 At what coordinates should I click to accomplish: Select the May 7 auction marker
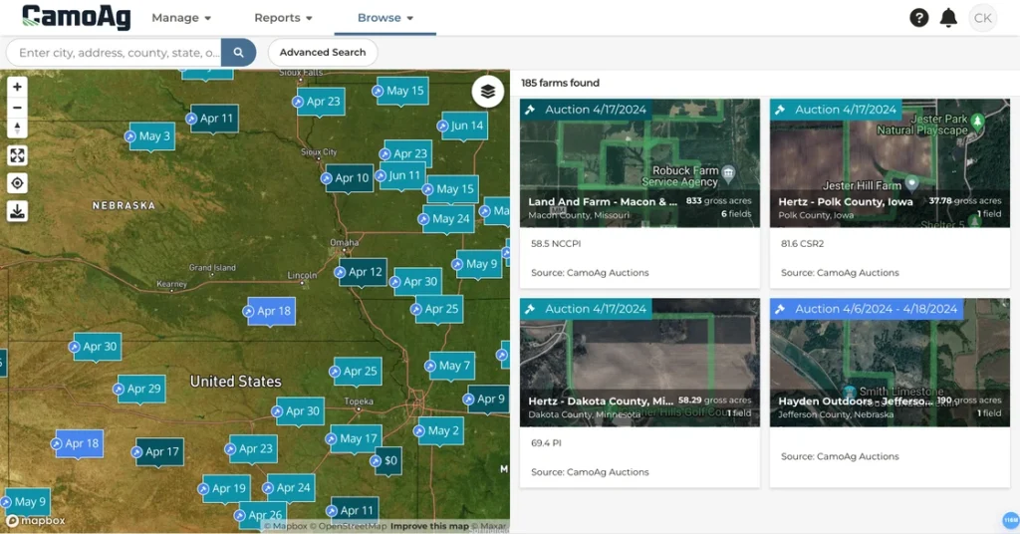[451, 367]
